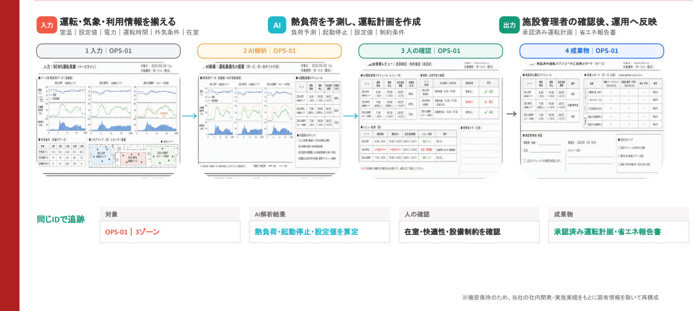
Task: Click the subtitle 室温｜設定値｜電力｜運転時間｜外気条件｜在室
Action: [x=129, y=32]
